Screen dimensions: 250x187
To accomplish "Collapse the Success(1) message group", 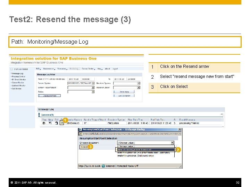I will [222, 114].
